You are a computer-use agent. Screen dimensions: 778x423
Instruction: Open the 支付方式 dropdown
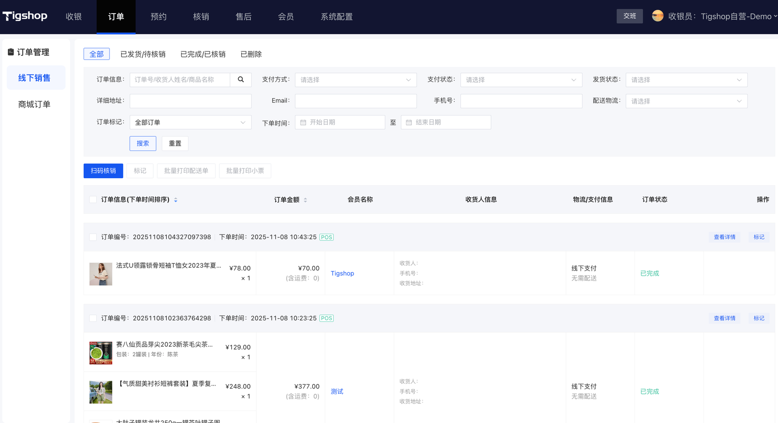click(x=355, y=80)
